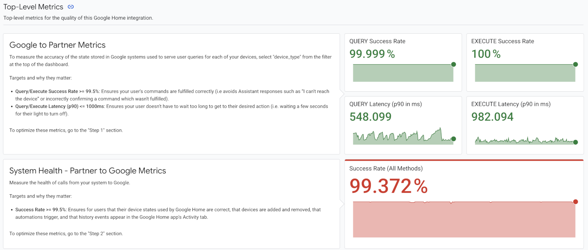Click the red 99.372 % success rate value
588x250 pixels.
(x=388, y=186)
